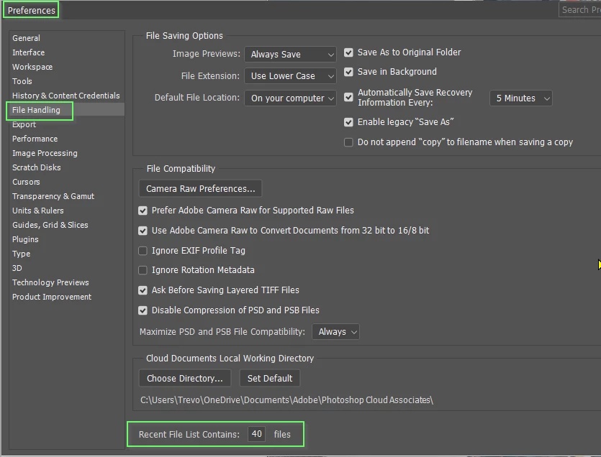Image resolution: width=601 pixels, height=457 pixels.
Task: Go to Transparency & Gamut category
Action: coord(53,196)
